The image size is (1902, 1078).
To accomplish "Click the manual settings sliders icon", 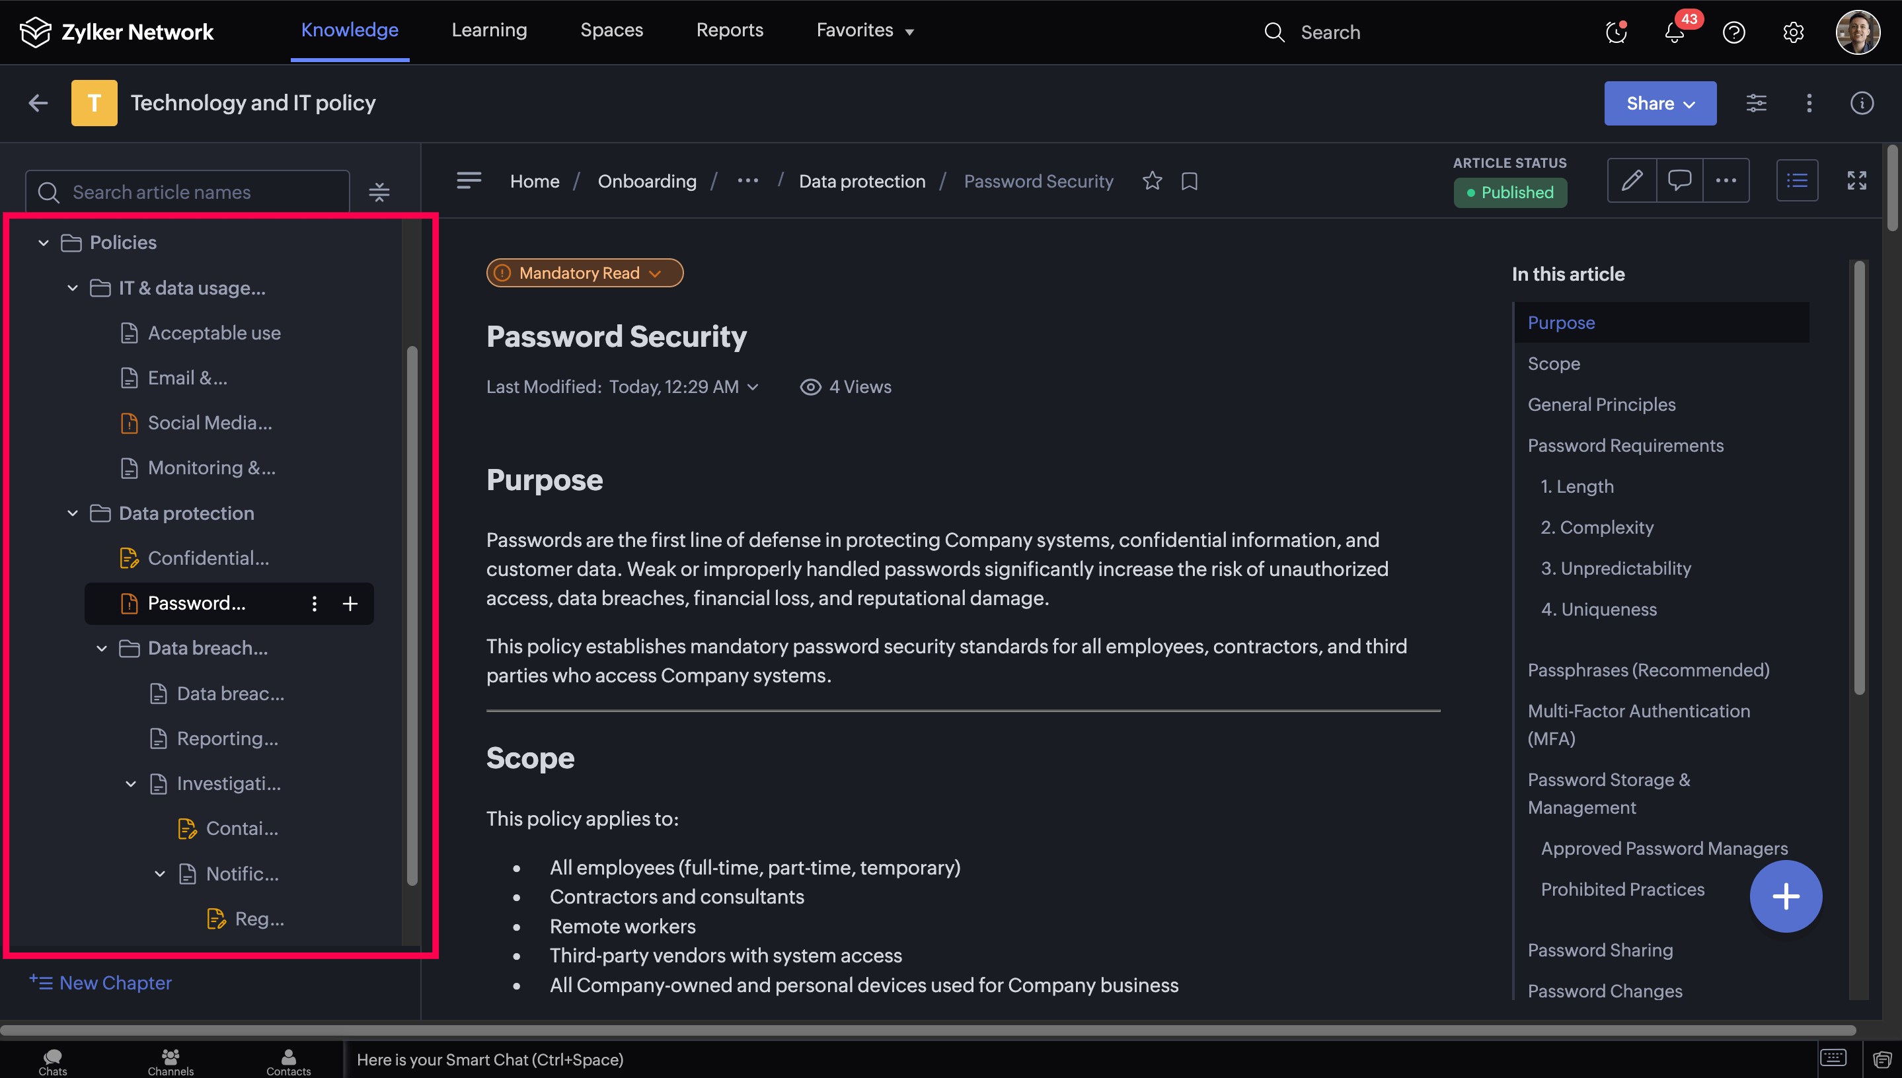I will click(1756, 103).
